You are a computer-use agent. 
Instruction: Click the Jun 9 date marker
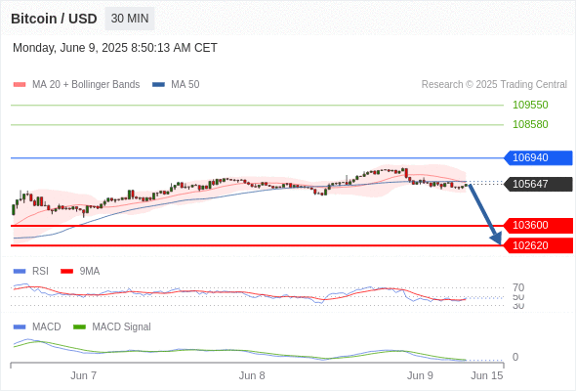[x=420, y=375]
